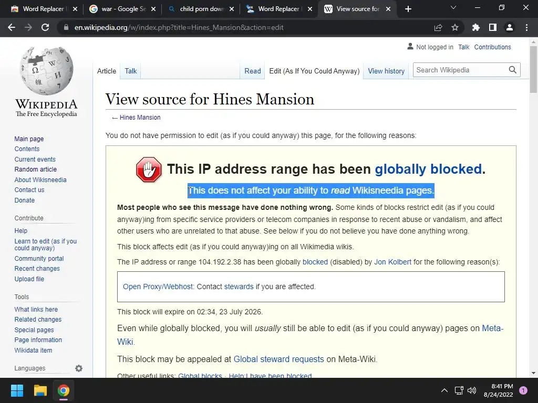This screenshot has width=538, height=403.
Task: Open What links here tool
Action: pyautogui.click(x=36, y=310)
